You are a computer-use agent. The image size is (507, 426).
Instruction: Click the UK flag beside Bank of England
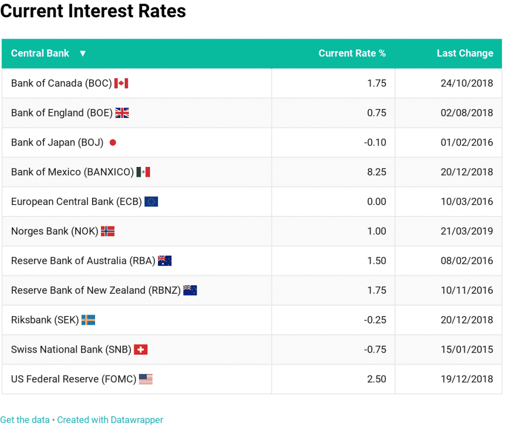coord(122,113)
